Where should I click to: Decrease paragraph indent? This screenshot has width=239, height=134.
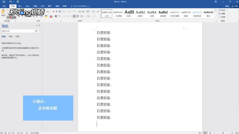[x=80, y=12]
